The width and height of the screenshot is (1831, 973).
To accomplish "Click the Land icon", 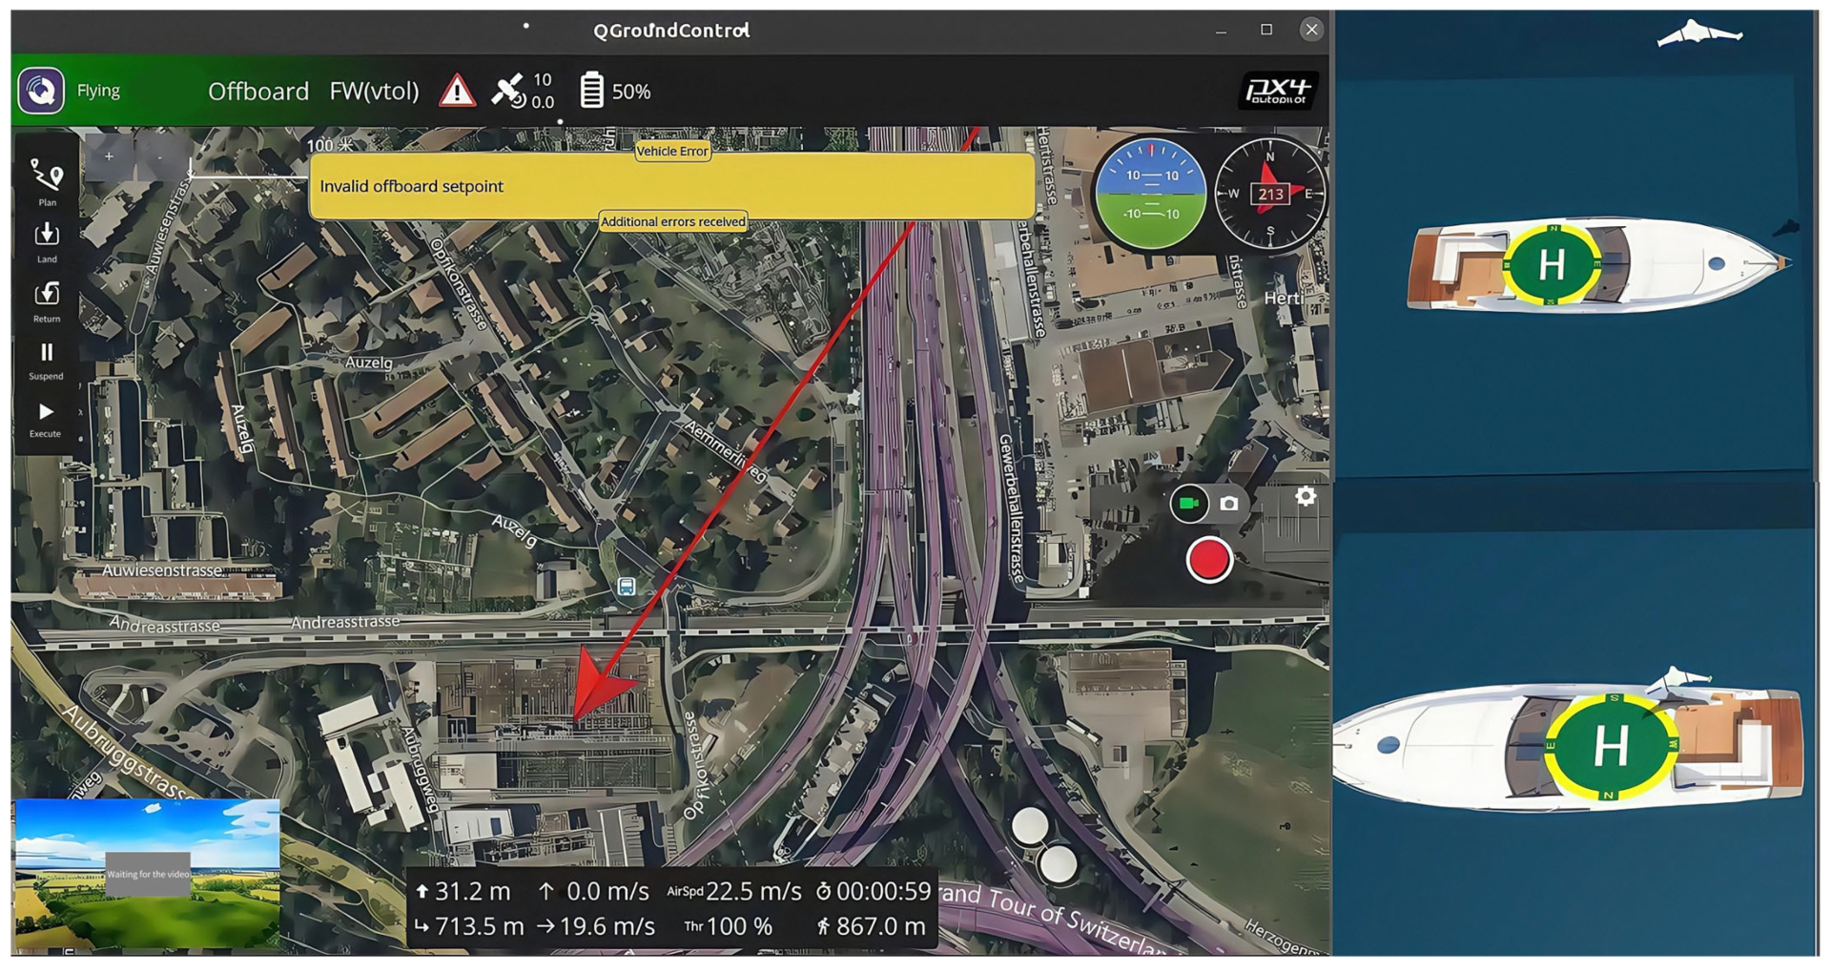I will [x=46, y=240].
